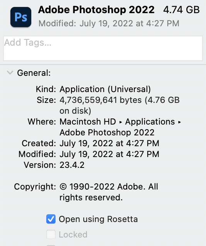206x246 pixels.
Task: Click the Created date July 19, 2022
Action: click(109, 143)
